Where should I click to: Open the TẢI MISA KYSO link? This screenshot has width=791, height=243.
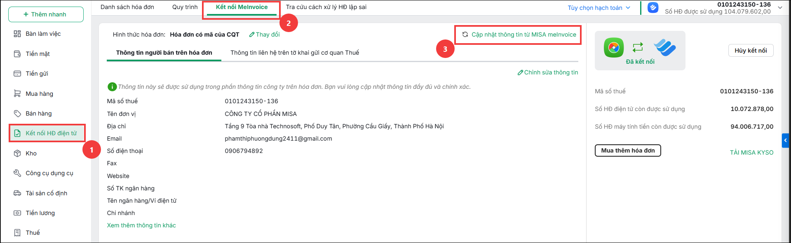[751, 153]
